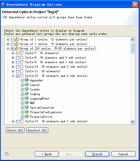This screenshot has height=161, width=140.
Task: Expand the 3-elements per cycles group
Action: pyautogui.click(x=8, y=44)
